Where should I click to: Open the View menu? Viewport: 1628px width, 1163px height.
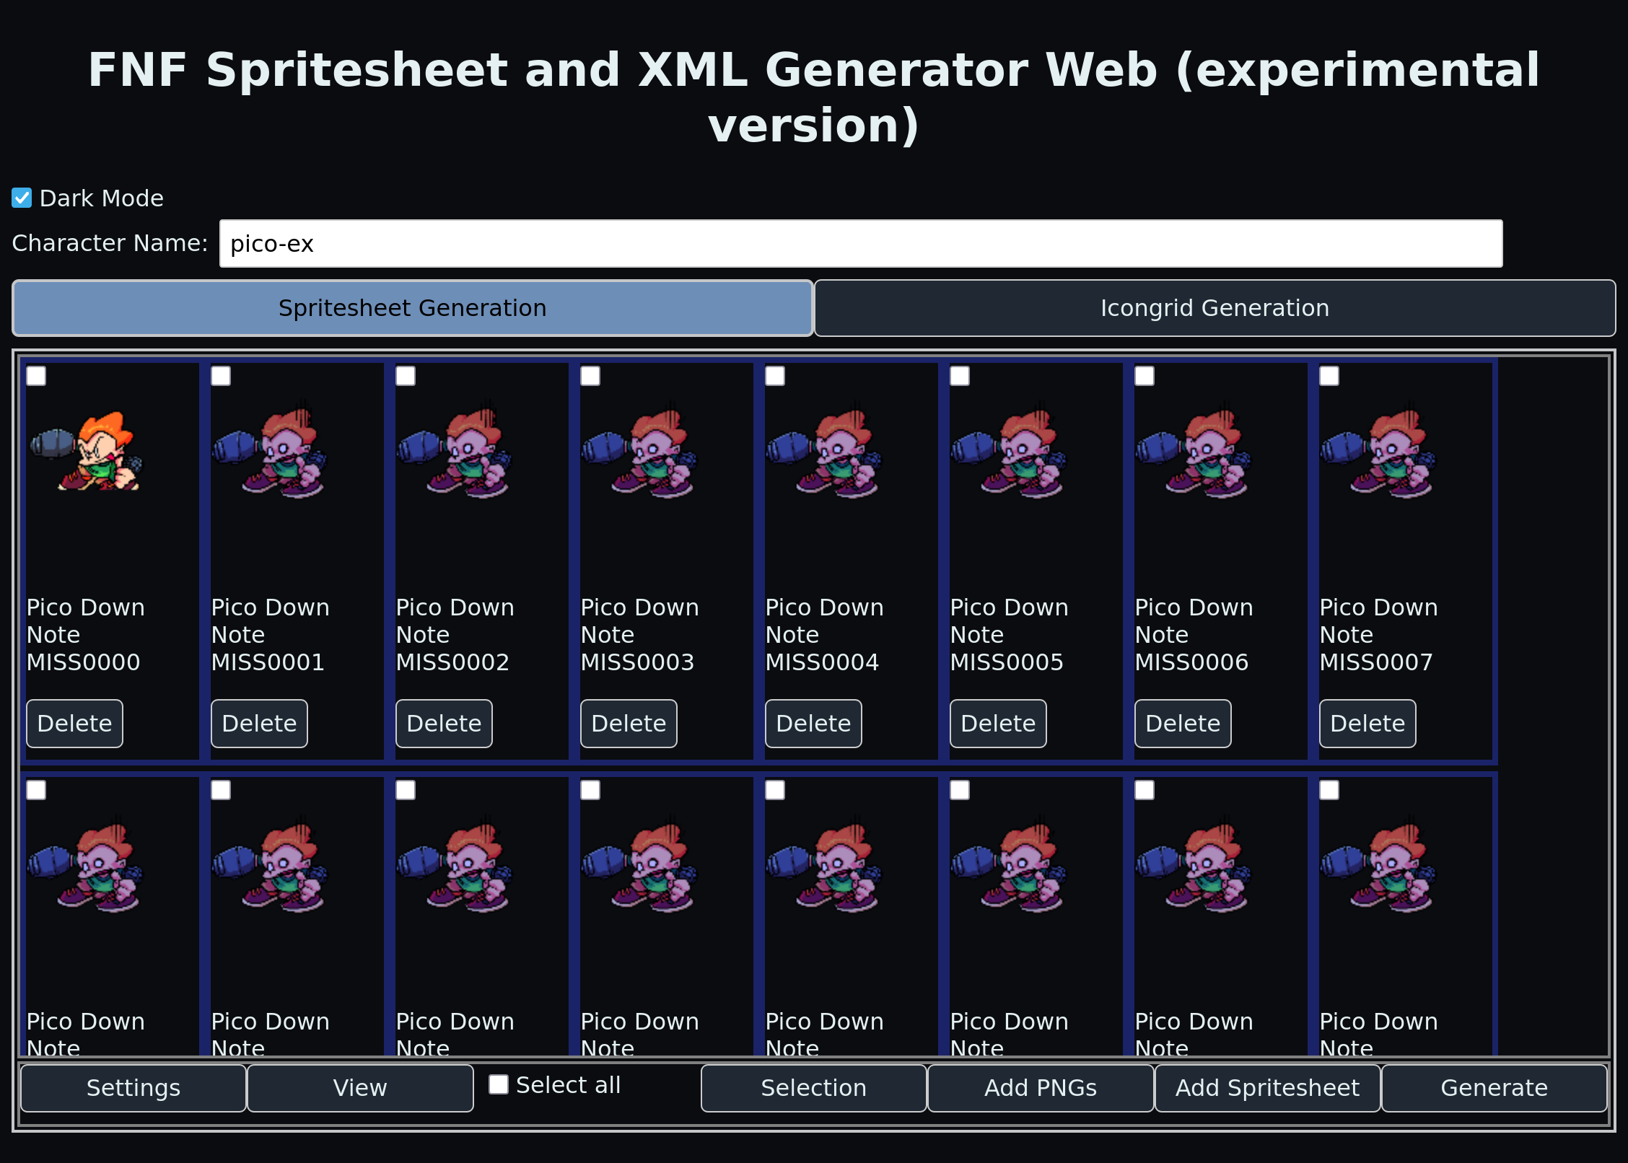(x=360, y=1088)
